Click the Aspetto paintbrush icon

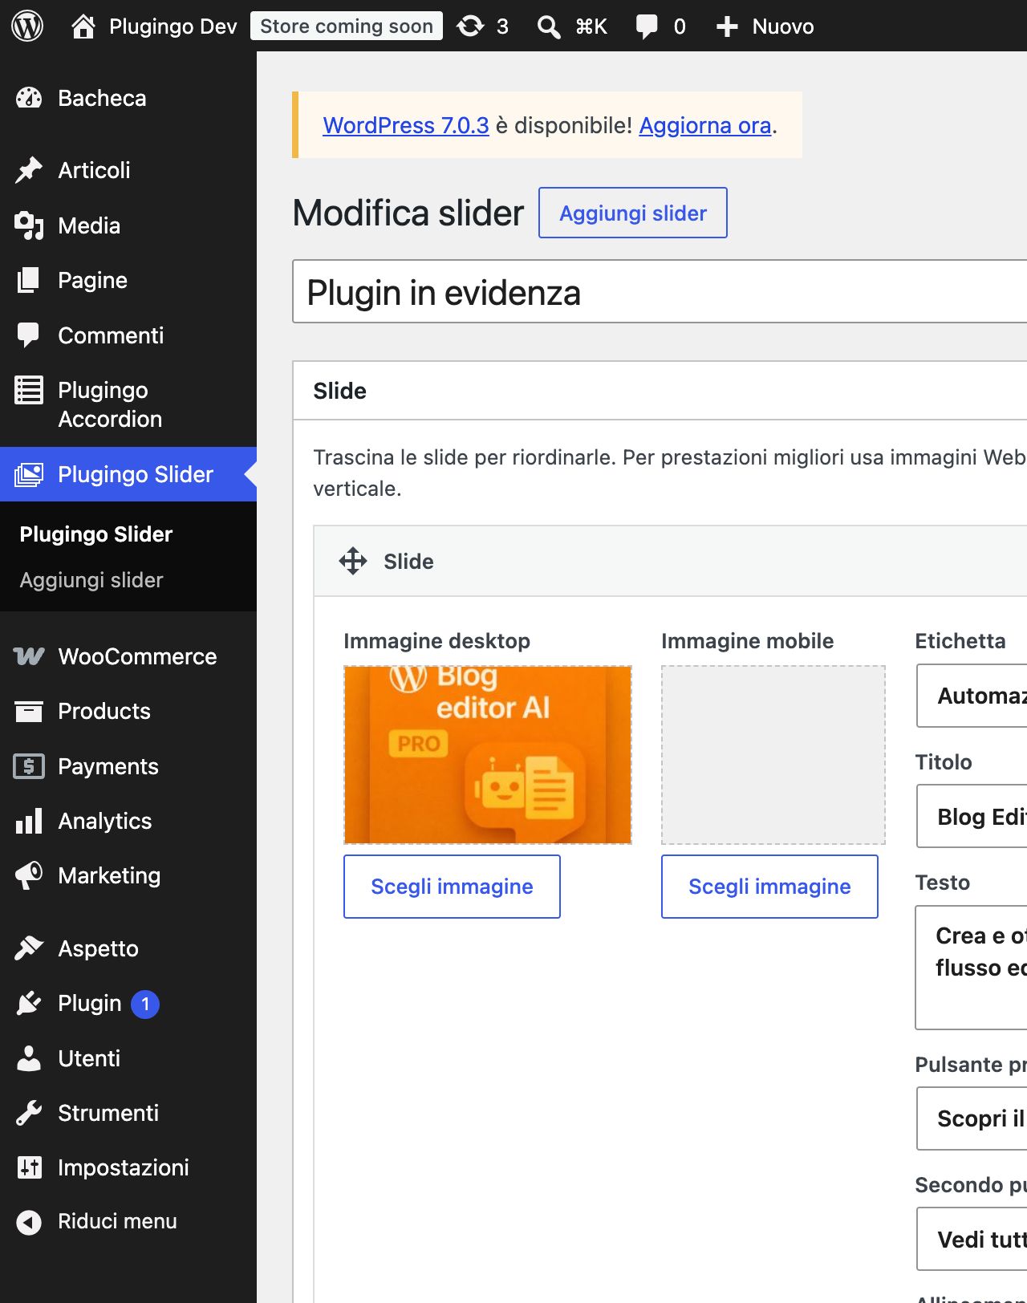click(x=29, y=948)
